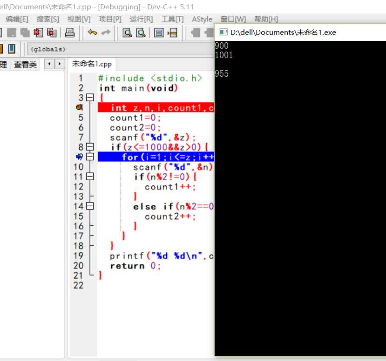Click the blue book icon in second toolbar row
Screen dimensions: 386x361
[12, 49]
